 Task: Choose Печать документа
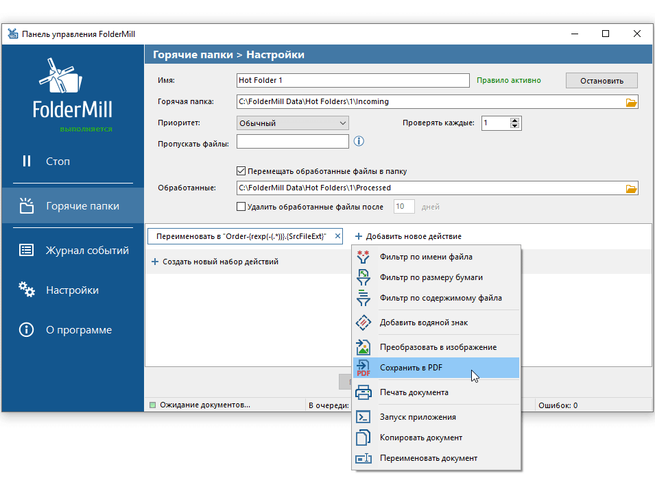pyautogui.click(x=436, y=392)
